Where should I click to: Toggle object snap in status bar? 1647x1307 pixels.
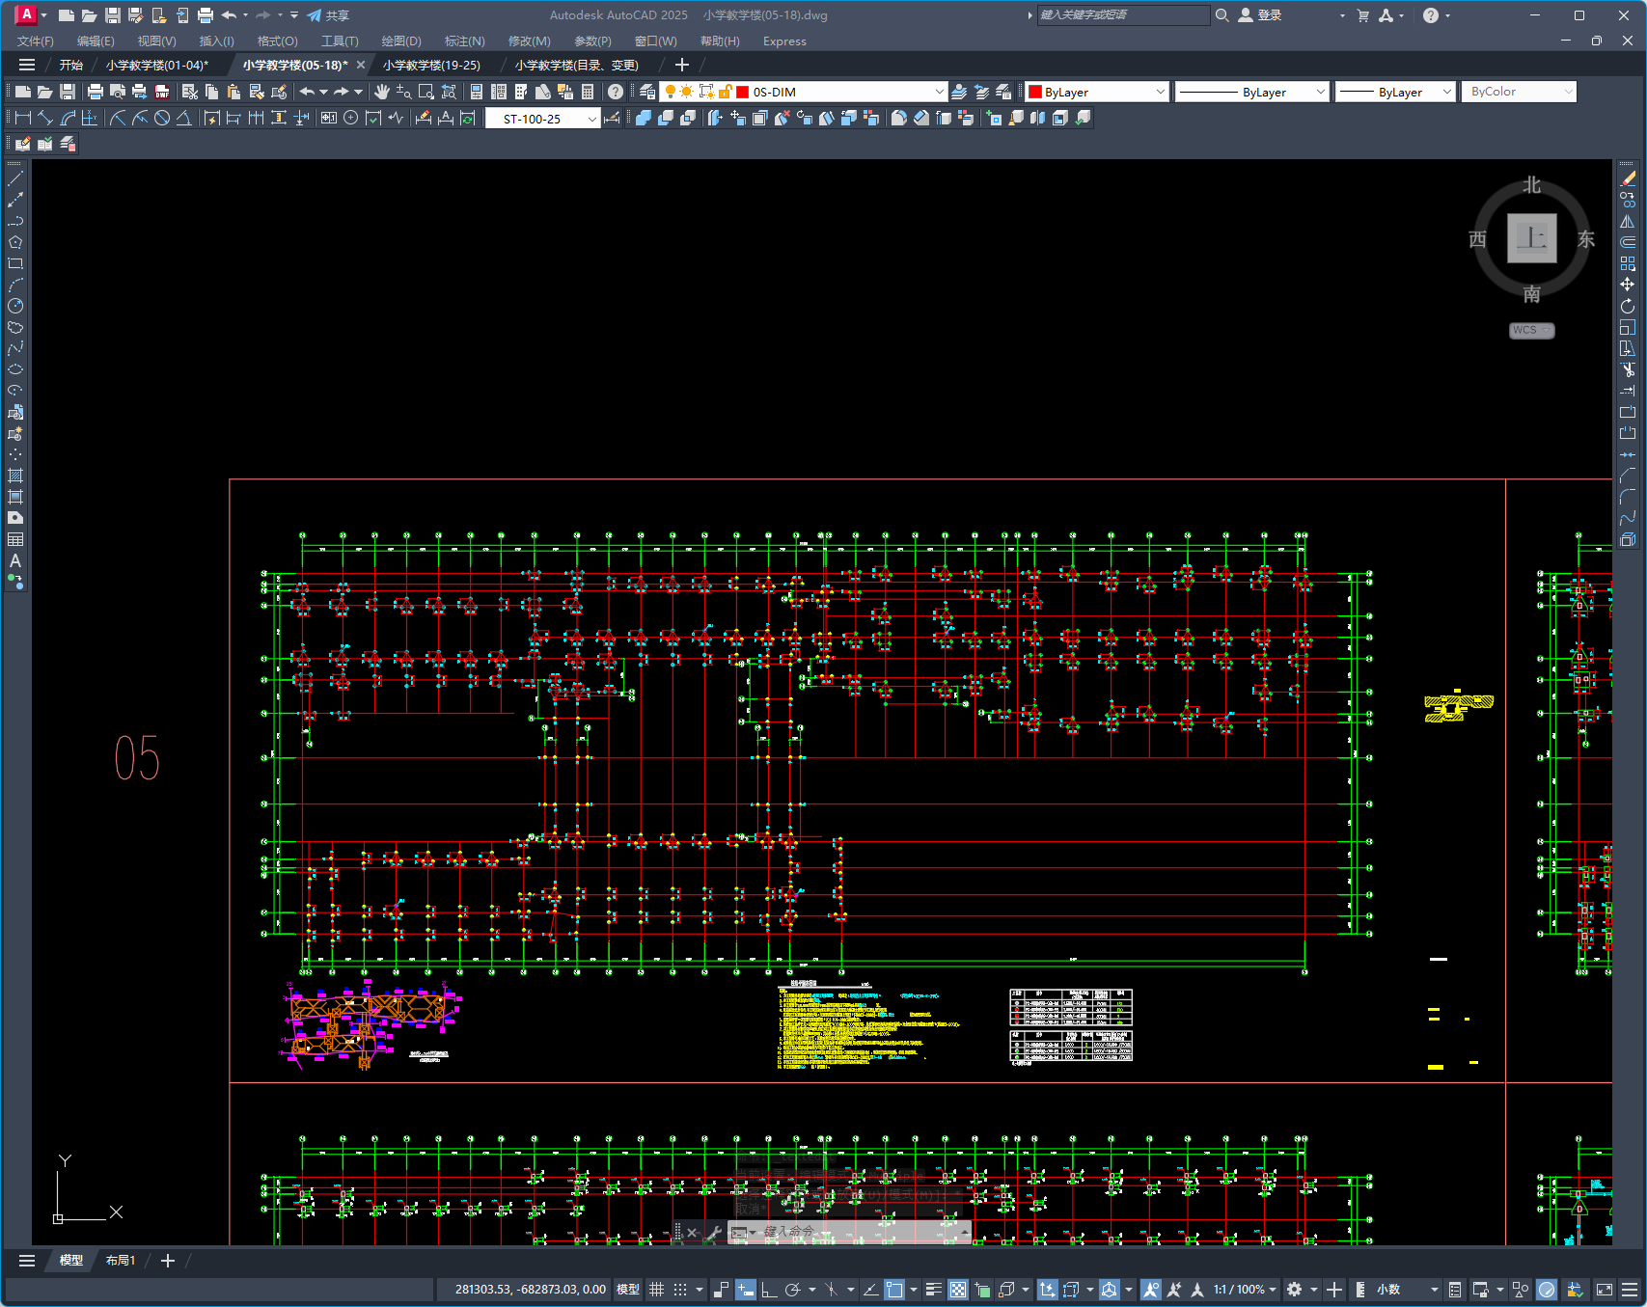[894, 1289]
